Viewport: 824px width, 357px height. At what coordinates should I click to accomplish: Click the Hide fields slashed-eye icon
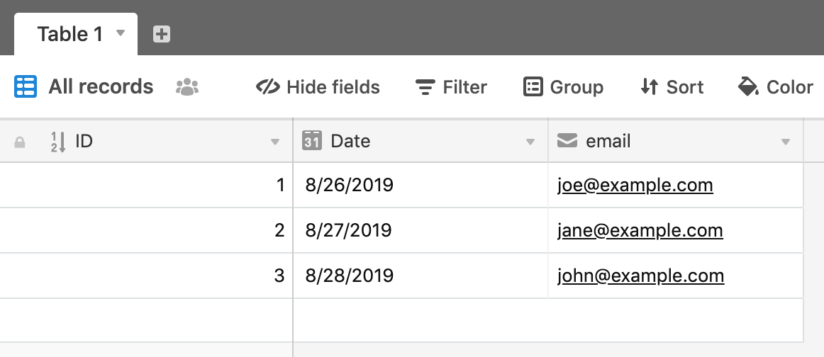[268, 86]
